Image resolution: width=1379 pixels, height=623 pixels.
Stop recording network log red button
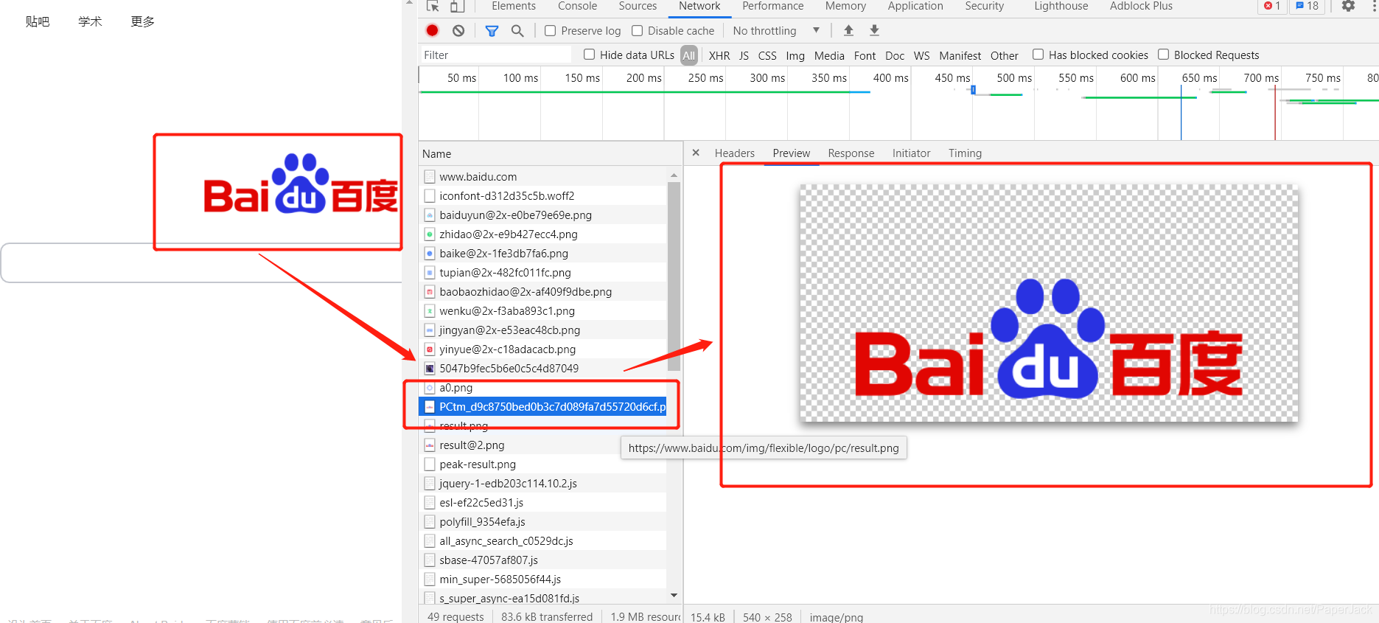pos(433,30)
